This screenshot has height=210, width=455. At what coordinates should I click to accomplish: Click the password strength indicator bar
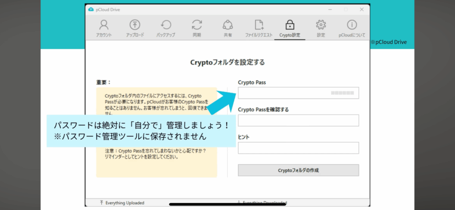coord(343,93)
